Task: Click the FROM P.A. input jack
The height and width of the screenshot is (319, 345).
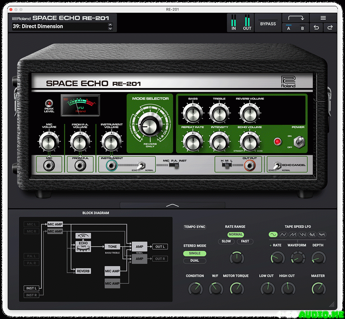Action: click(80, 165)
